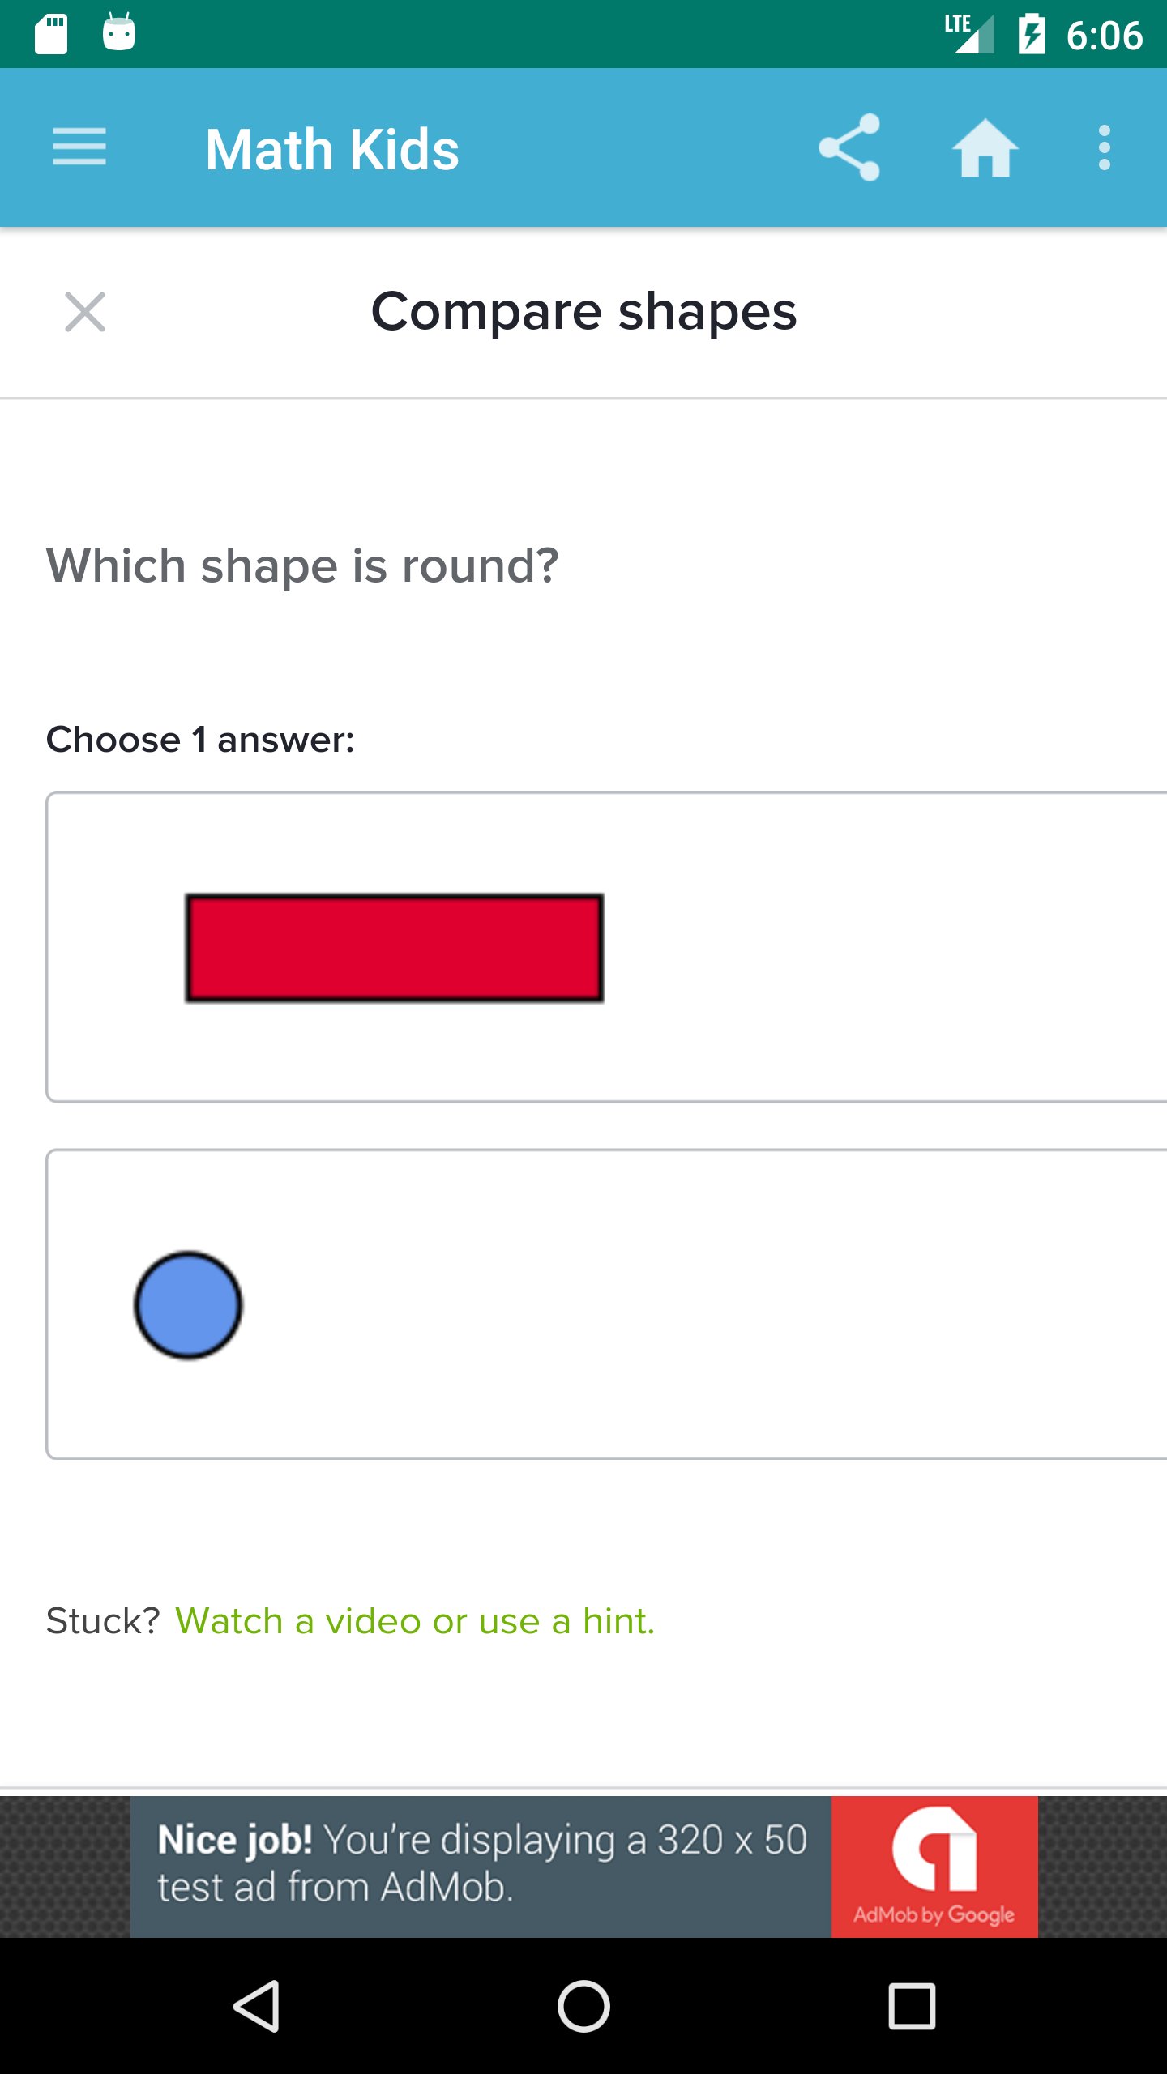Tap the share icon
This screenshot has width=1167, height=2074.
tap(849, 147)
